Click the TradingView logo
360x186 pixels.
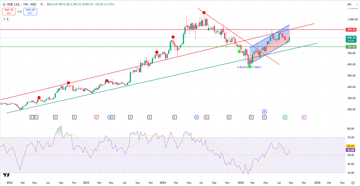click(6, 175)
